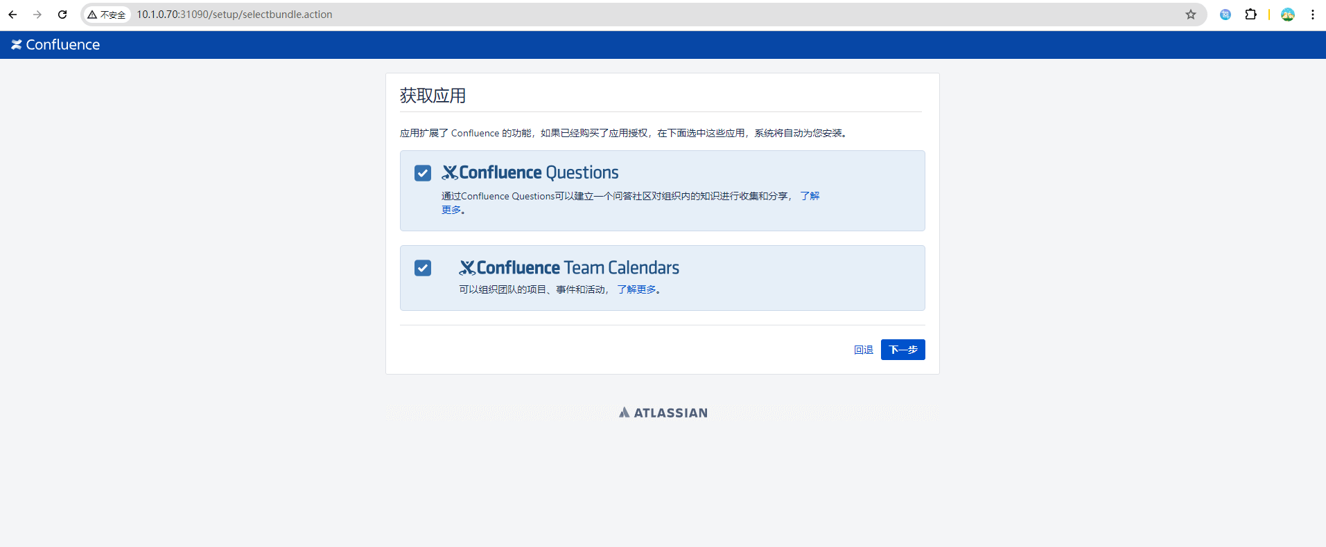Open the browser profile avatar
1326x547 pixels.
pyautogui.click(x=1288, y=15)
